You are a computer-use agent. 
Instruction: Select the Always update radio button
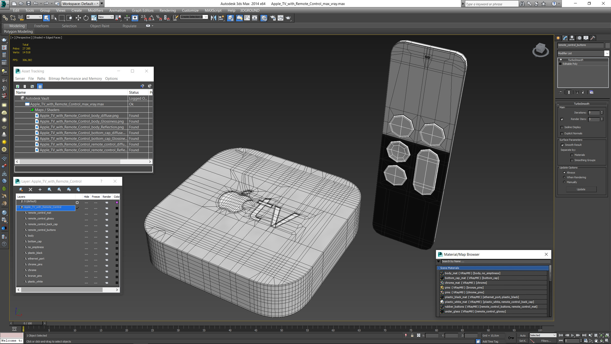[x=564, y=173]
